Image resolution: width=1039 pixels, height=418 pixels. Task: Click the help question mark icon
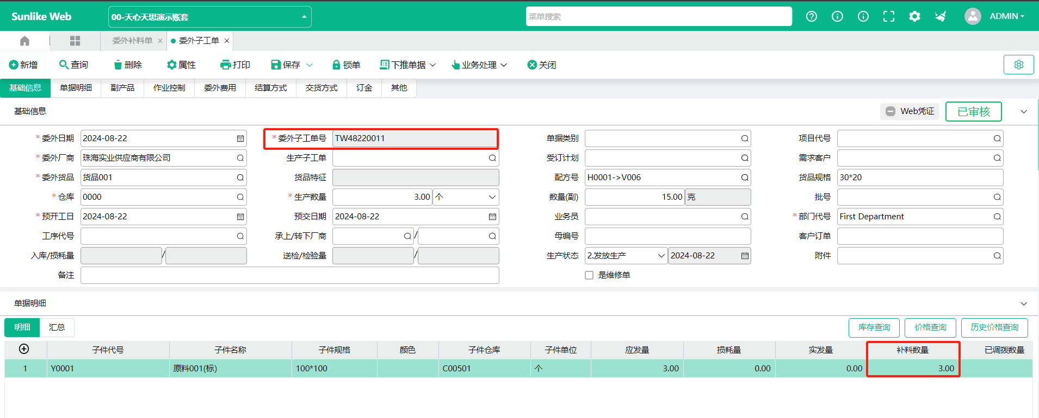[x=812, y=16]
